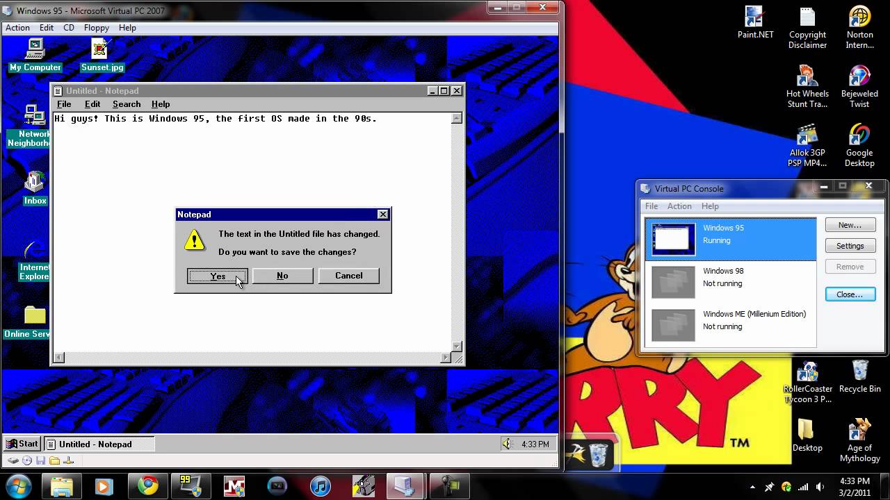Launch Bejeweled Twist shortcut
890x500 pixels.
click(859, 87)
